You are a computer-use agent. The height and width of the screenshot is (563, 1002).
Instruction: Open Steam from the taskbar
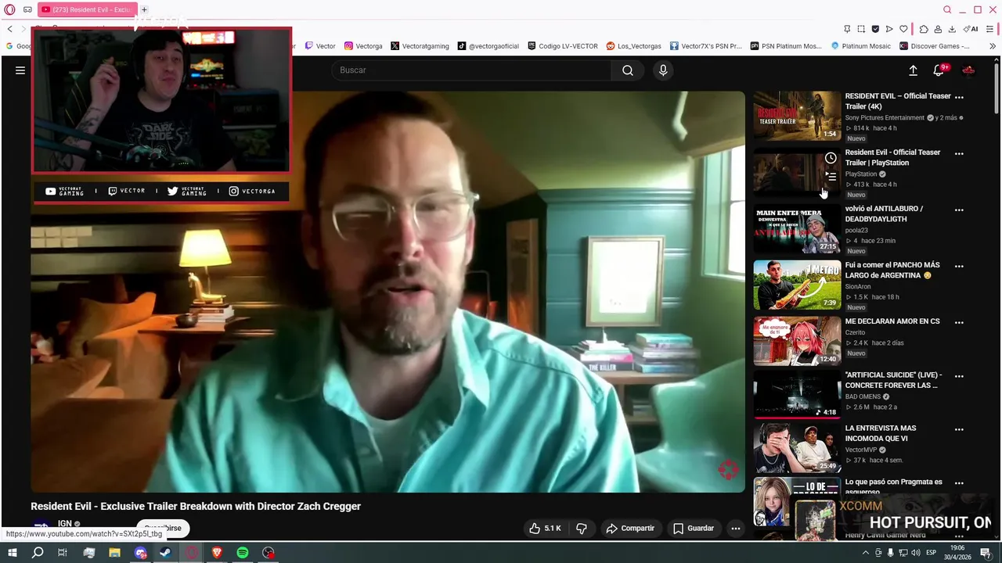(x=165, y=553)
